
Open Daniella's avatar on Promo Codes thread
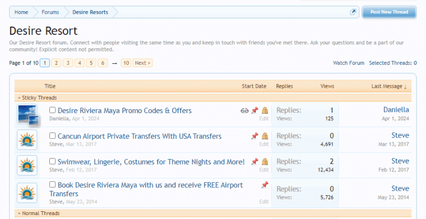27,114
